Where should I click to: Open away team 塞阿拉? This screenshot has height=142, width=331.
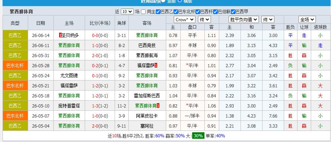click(147, 126)
